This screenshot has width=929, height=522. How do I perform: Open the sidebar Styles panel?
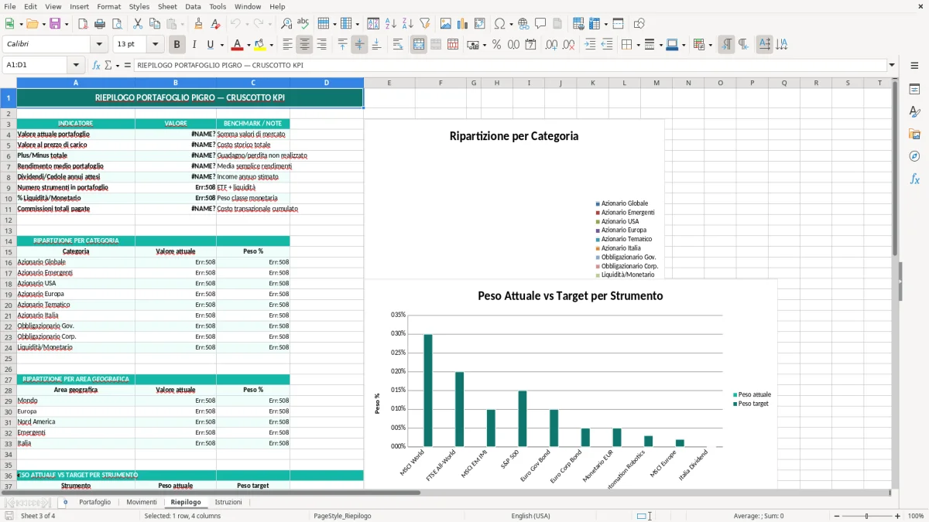[914, 112]
